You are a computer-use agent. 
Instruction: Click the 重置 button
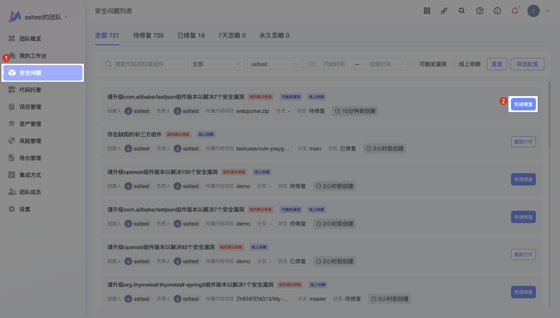tap(497, 64)
